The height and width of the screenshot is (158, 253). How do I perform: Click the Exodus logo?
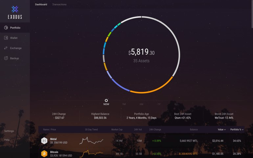click(x=15, y=12)
